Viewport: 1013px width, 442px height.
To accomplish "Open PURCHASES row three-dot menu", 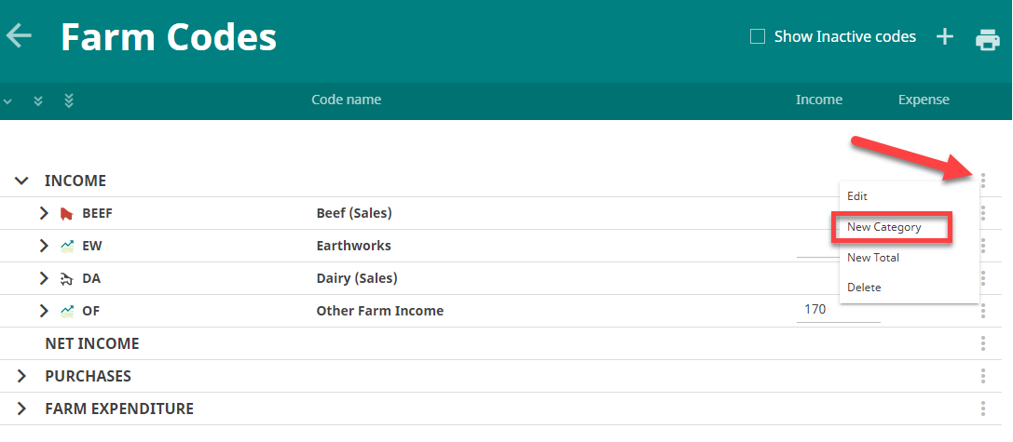I will (x=983, y=376).
